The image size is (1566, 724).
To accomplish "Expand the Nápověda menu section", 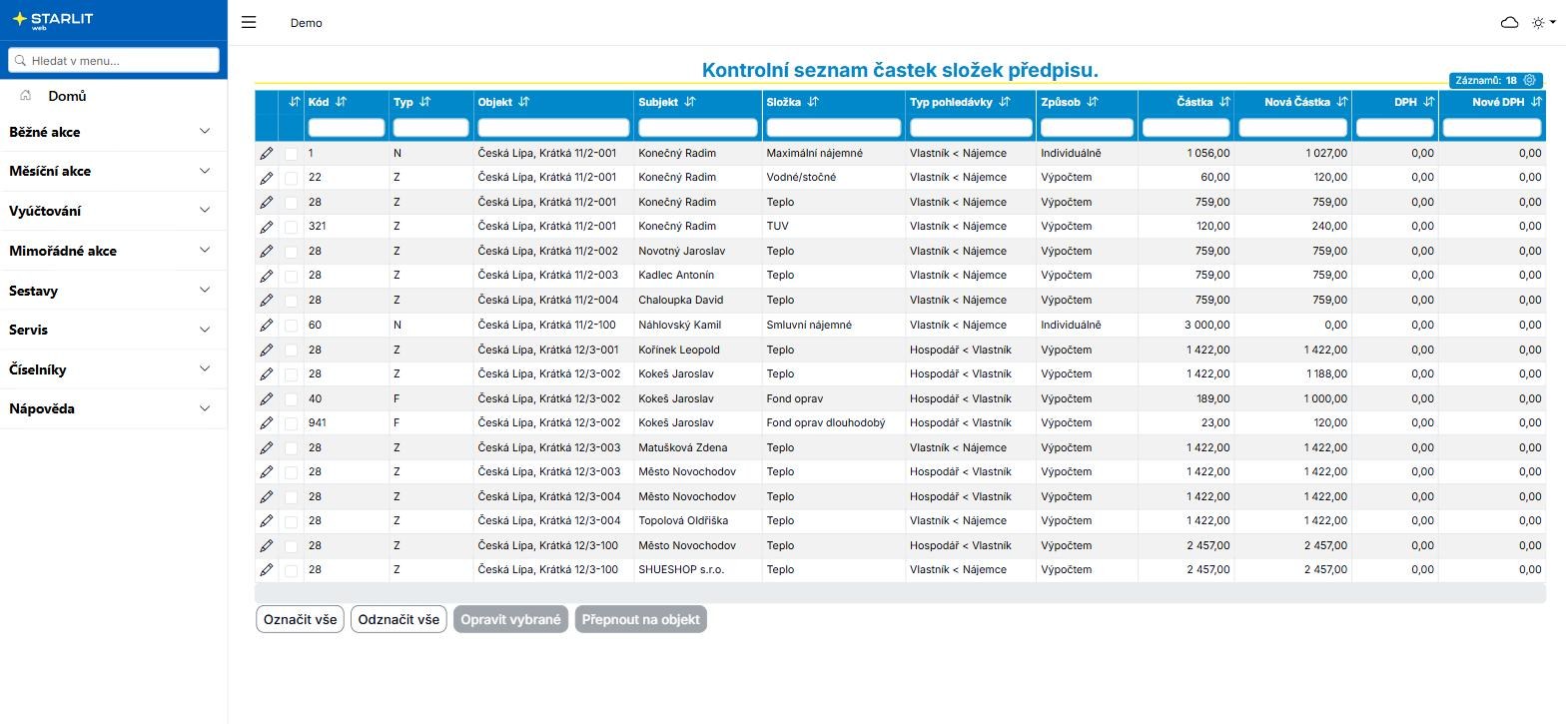I will click(x=113, y=408).
